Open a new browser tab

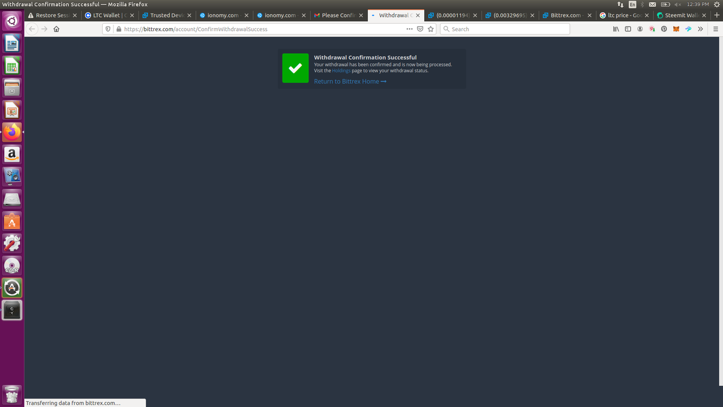point(717,15)
